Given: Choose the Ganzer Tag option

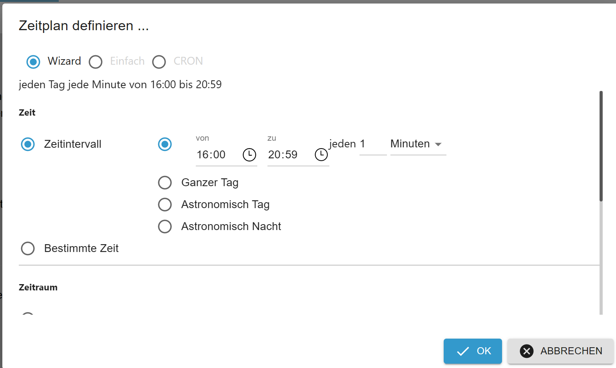Looking at the screenshot, I should pyautogui.click(x=165, y=183).
